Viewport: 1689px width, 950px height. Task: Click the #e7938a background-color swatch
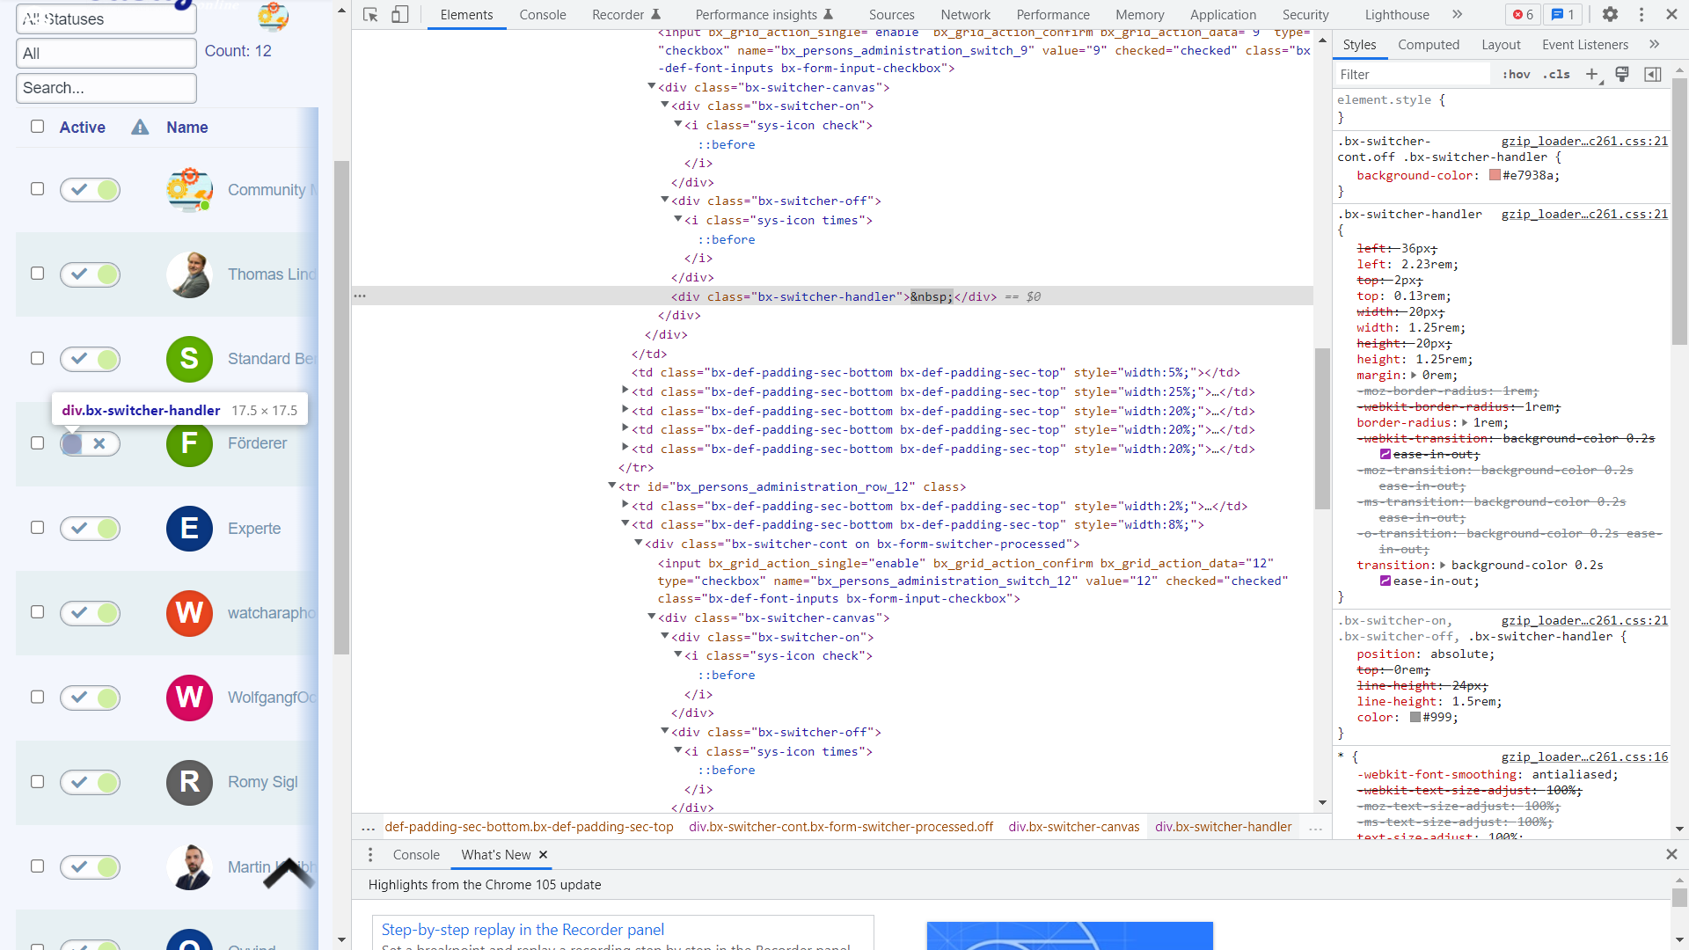point(1495,175)
